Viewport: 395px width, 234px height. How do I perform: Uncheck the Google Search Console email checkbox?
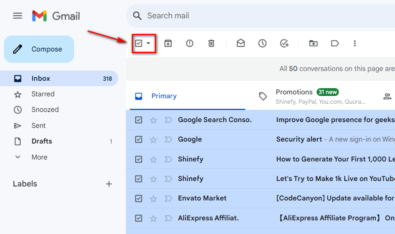coord(138,120)
